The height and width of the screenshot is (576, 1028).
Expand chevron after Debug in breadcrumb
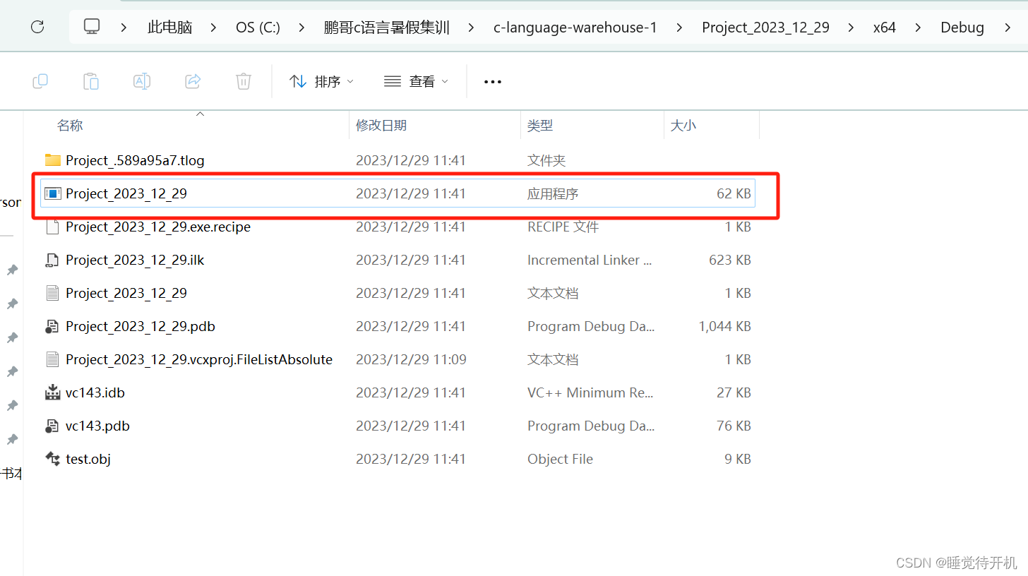tap(1007, 28)
